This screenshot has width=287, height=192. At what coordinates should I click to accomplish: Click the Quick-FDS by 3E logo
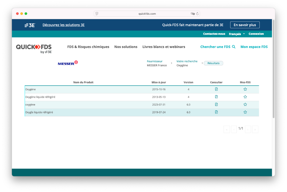34,48
